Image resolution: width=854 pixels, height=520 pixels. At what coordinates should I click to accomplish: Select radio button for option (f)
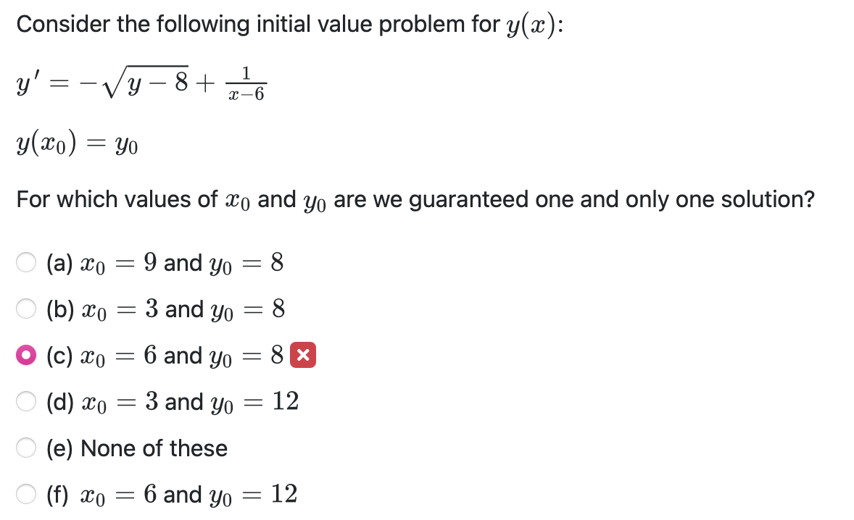tap(25, 495)
